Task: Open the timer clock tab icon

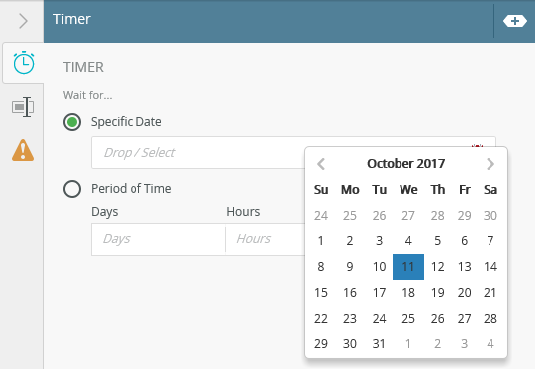Action: 24,63
